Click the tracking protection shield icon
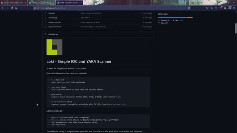This screenshot has width=237, height=133. pyautogui.click(x=35, y=8)
